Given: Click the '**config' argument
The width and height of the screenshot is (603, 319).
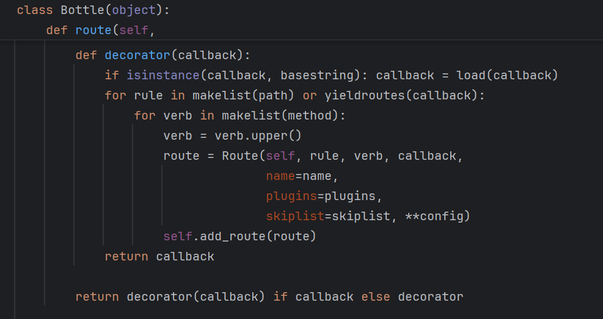Looking at the screenshot, I should click(x=434, y=216).
